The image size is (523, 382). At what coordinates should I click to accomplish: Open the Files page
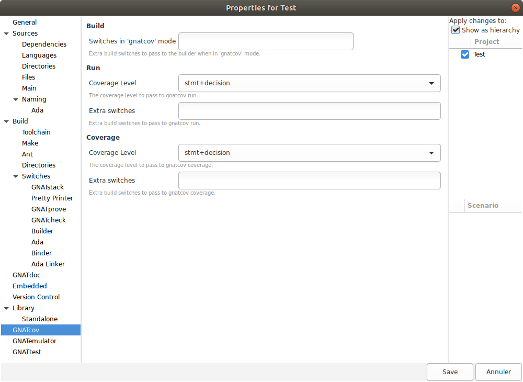tap(28, 77)
